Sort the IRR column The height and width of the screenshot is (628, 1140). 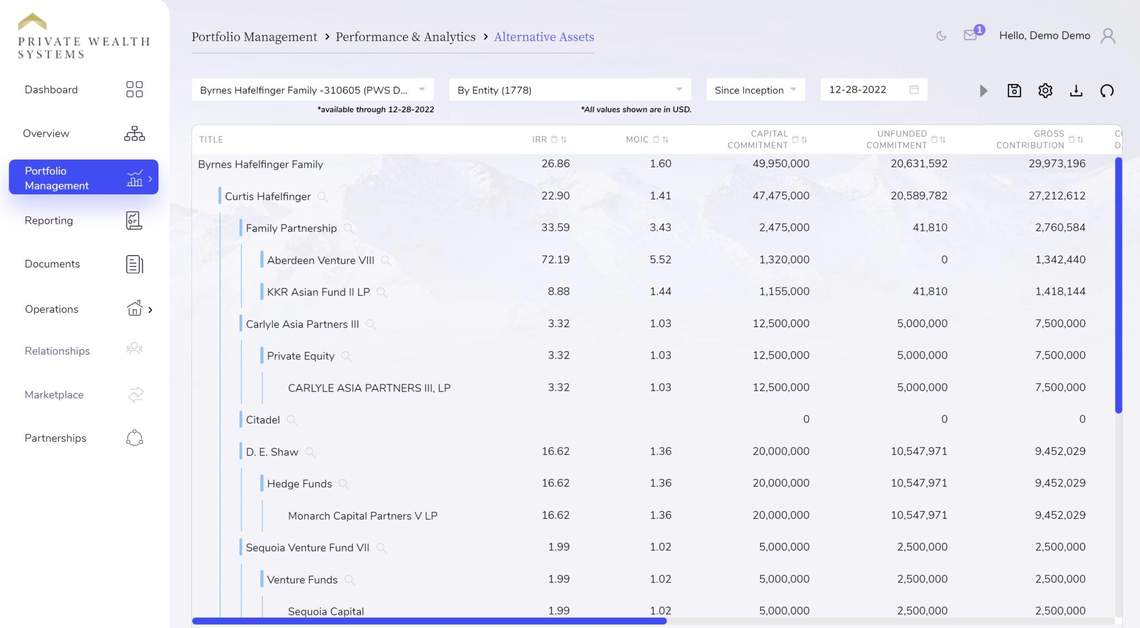(x=564, y=140)
